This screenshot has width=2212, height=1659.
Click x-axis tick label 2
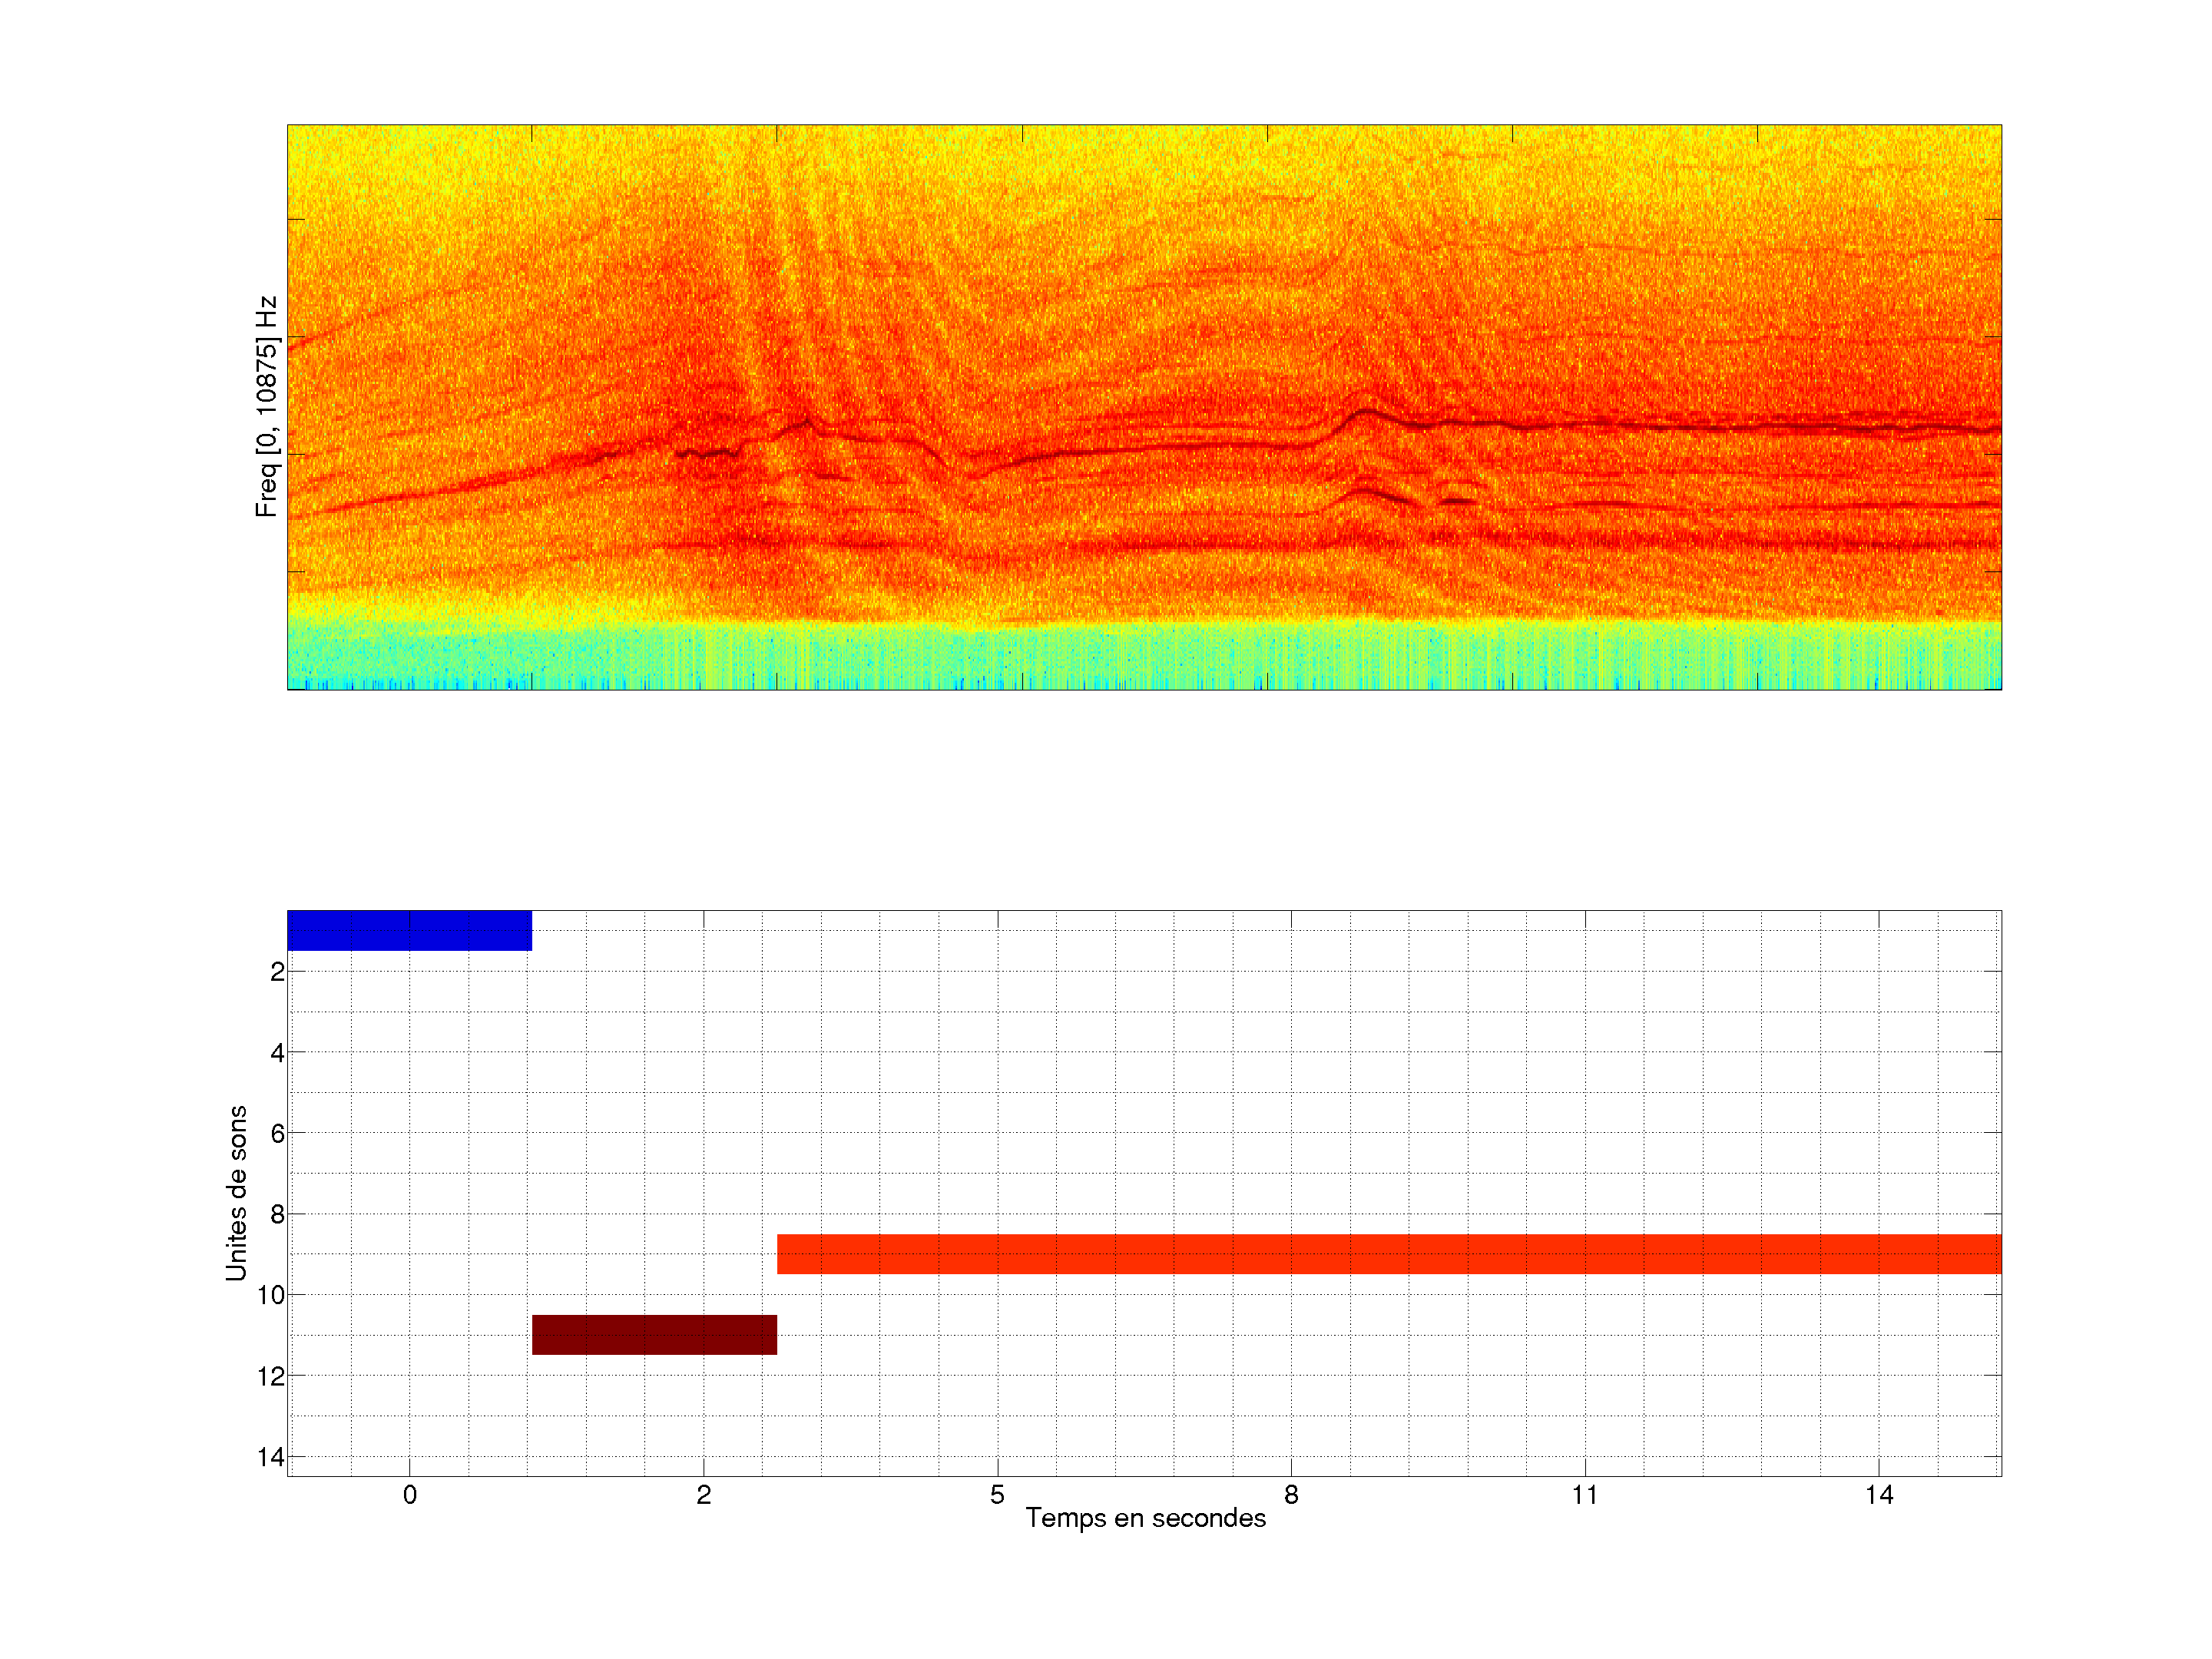[703, 1495]
